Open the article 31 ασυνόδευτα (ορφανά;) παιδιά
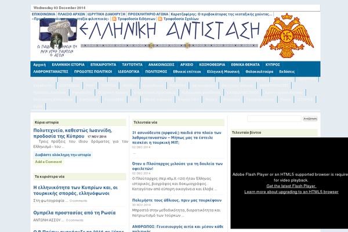The height and width of the screenshot is (232, 348). coord(177,137)
